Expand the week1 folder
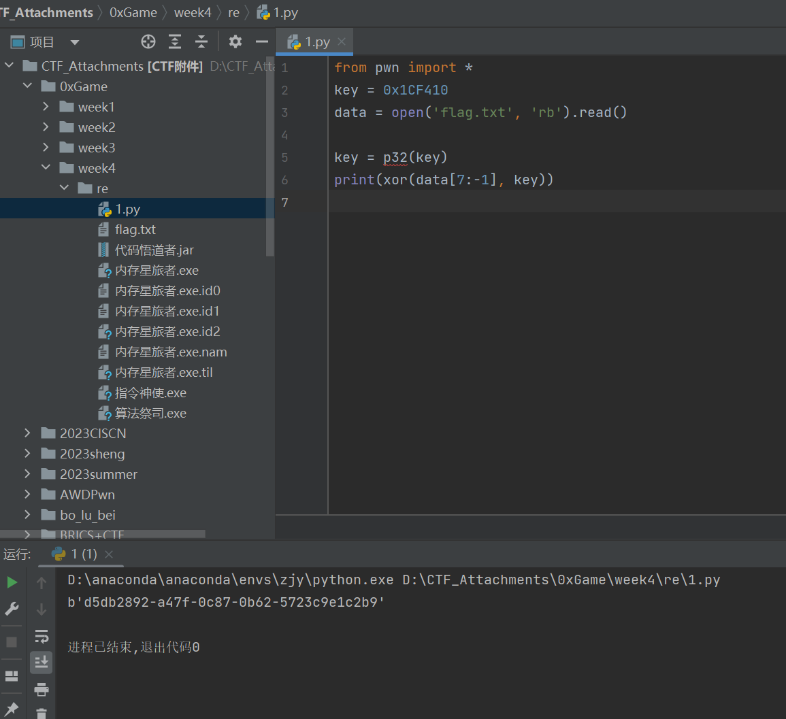The width and height of the screenshot is (786, 719). [46, 107]
